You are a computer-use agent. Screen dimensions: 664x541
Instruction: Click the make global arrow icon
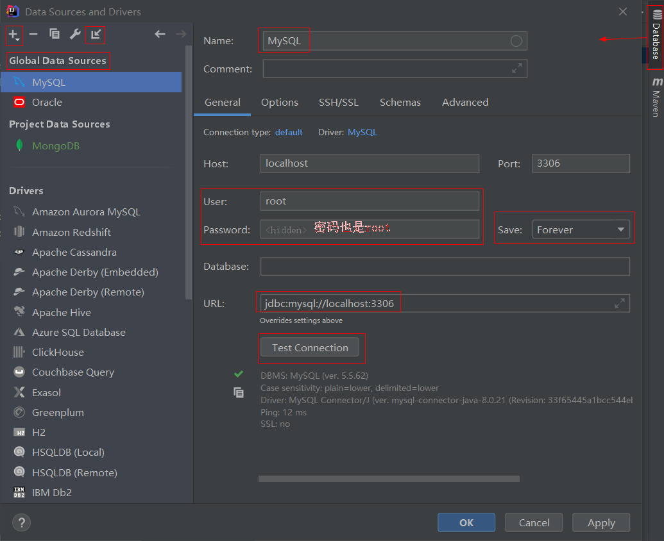pyautogui.click(x=96, y=35)
